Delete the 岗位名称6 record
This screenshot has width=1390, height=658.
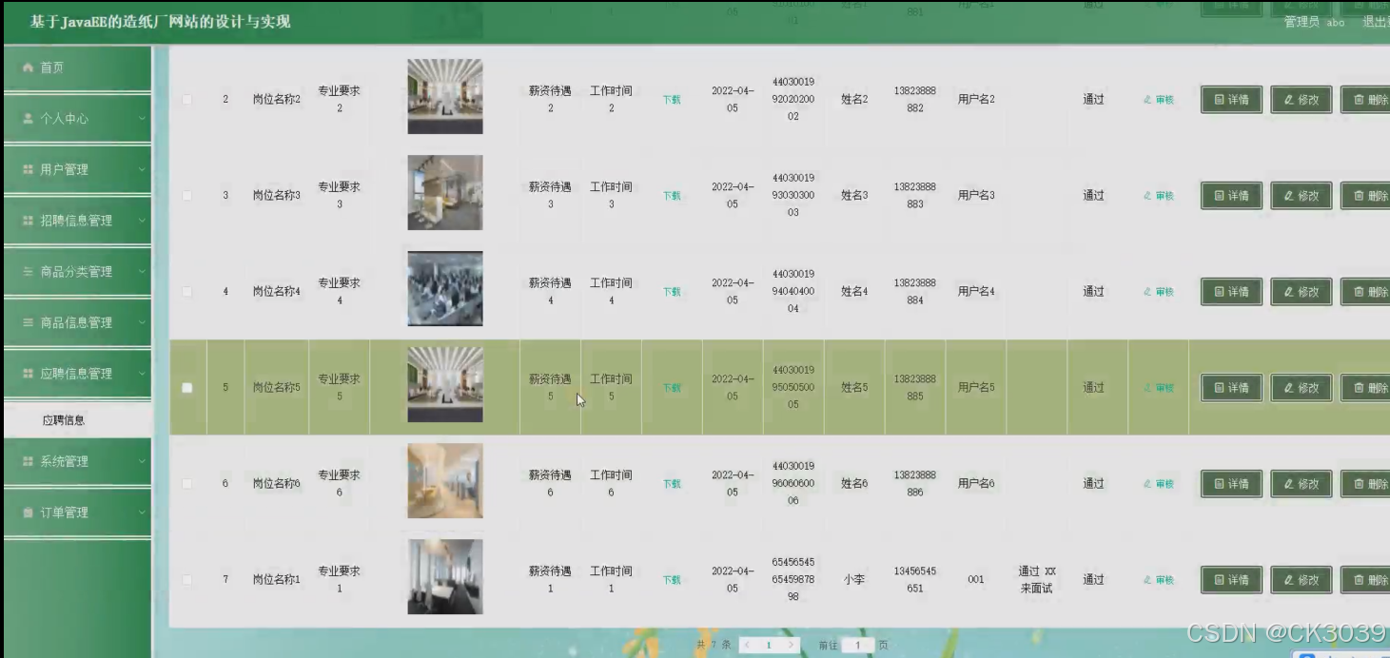tap(1366, 484)
